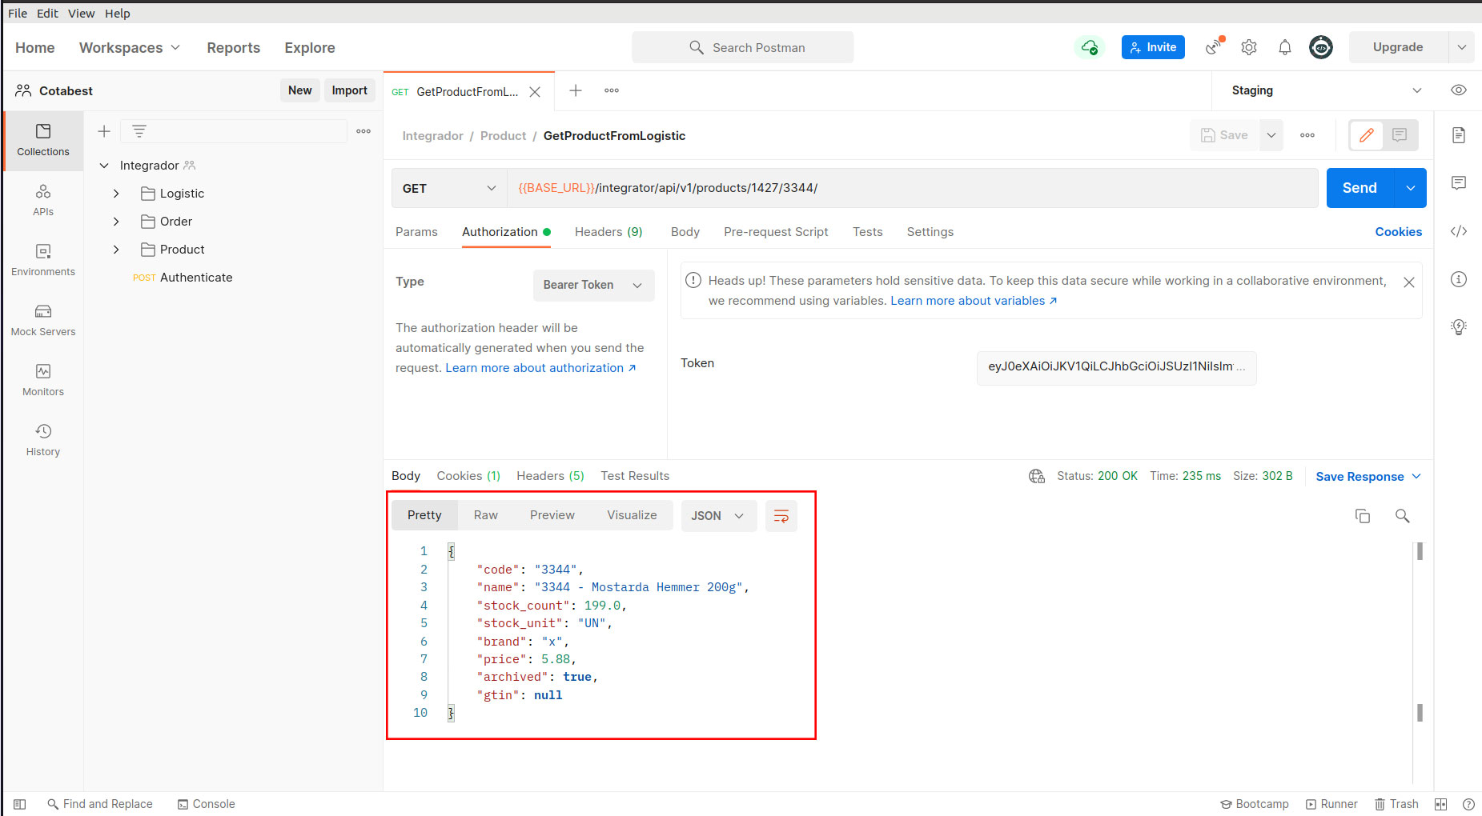1482x816 pixels.
Task: Open the Cookies link
Action: point(1399,232)
